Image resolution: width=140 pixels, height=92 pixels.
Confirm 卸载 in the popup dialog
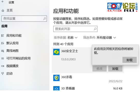tap(130, 60)
